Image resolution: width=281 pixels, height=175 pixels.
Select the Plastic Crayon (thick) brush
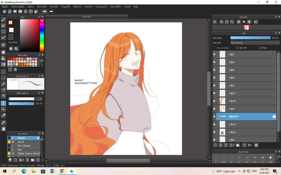[x=24, y=154]
